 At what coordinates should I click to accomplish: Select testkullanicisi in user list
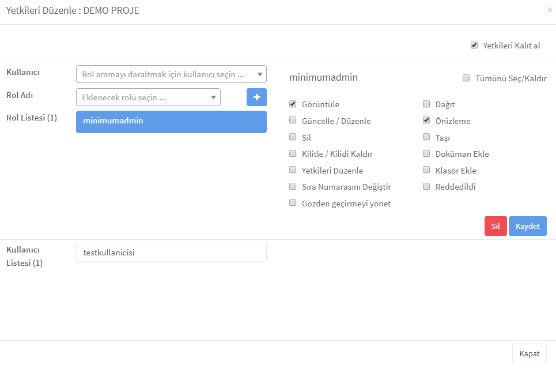click(171, 253)
